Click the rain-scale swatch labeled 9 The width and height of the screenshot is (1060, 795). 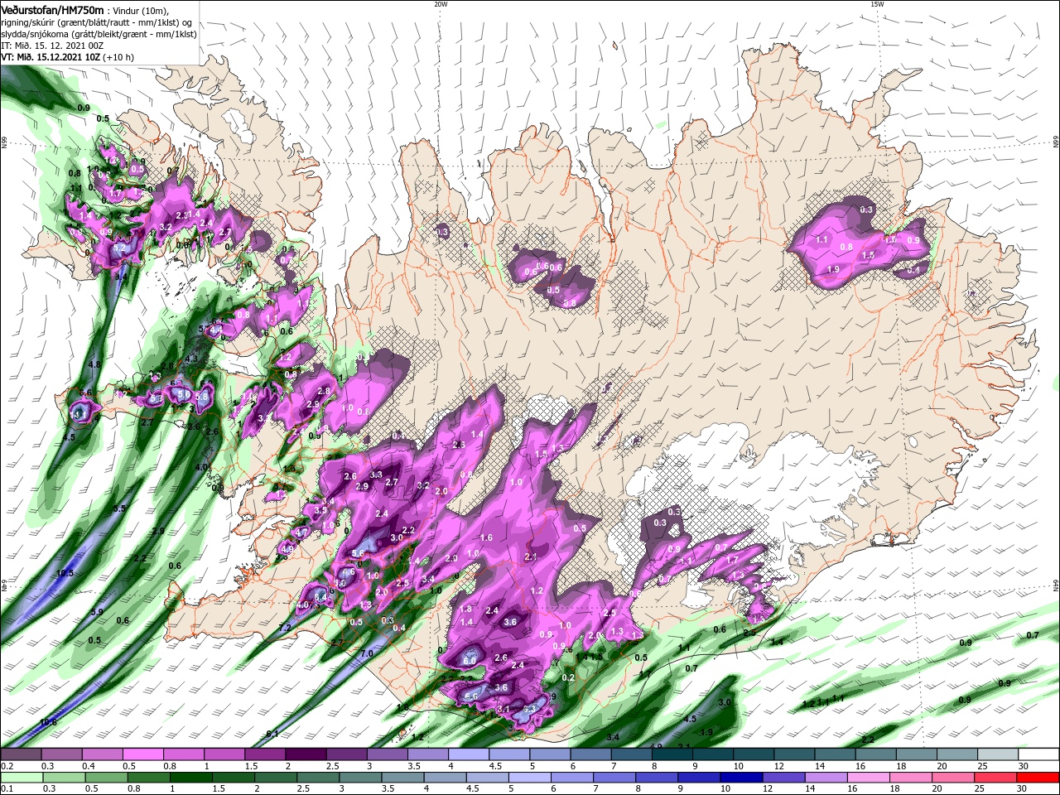699,778
